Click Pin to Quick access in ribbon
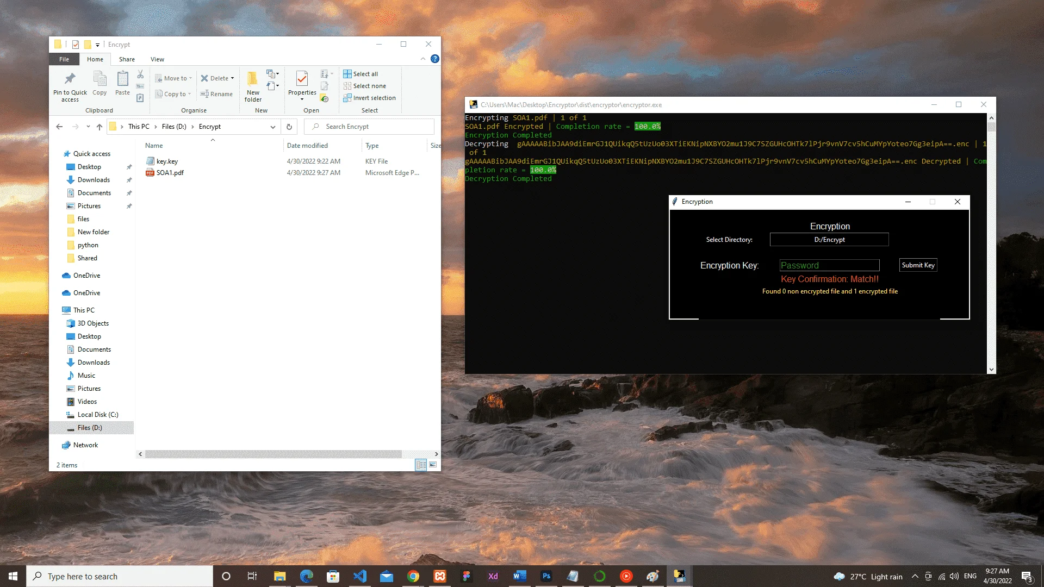The image size is (1044, 587). pyautogui.click(x=70, y=86)
